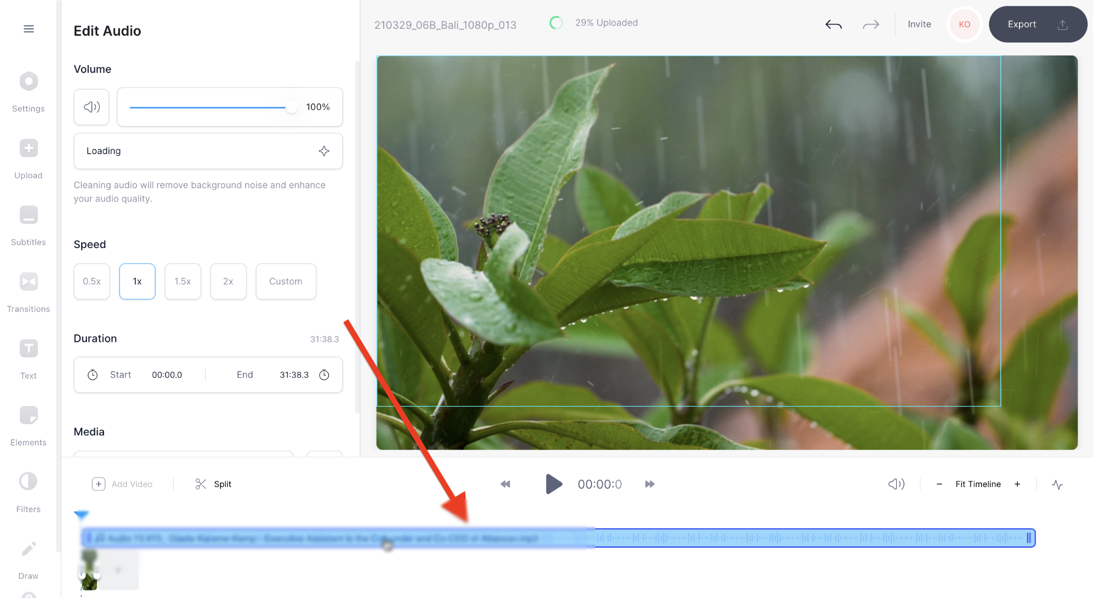Viewport: 1093px width, 598px height.
Task: Open the Subtitles panel
Action: 28,226
